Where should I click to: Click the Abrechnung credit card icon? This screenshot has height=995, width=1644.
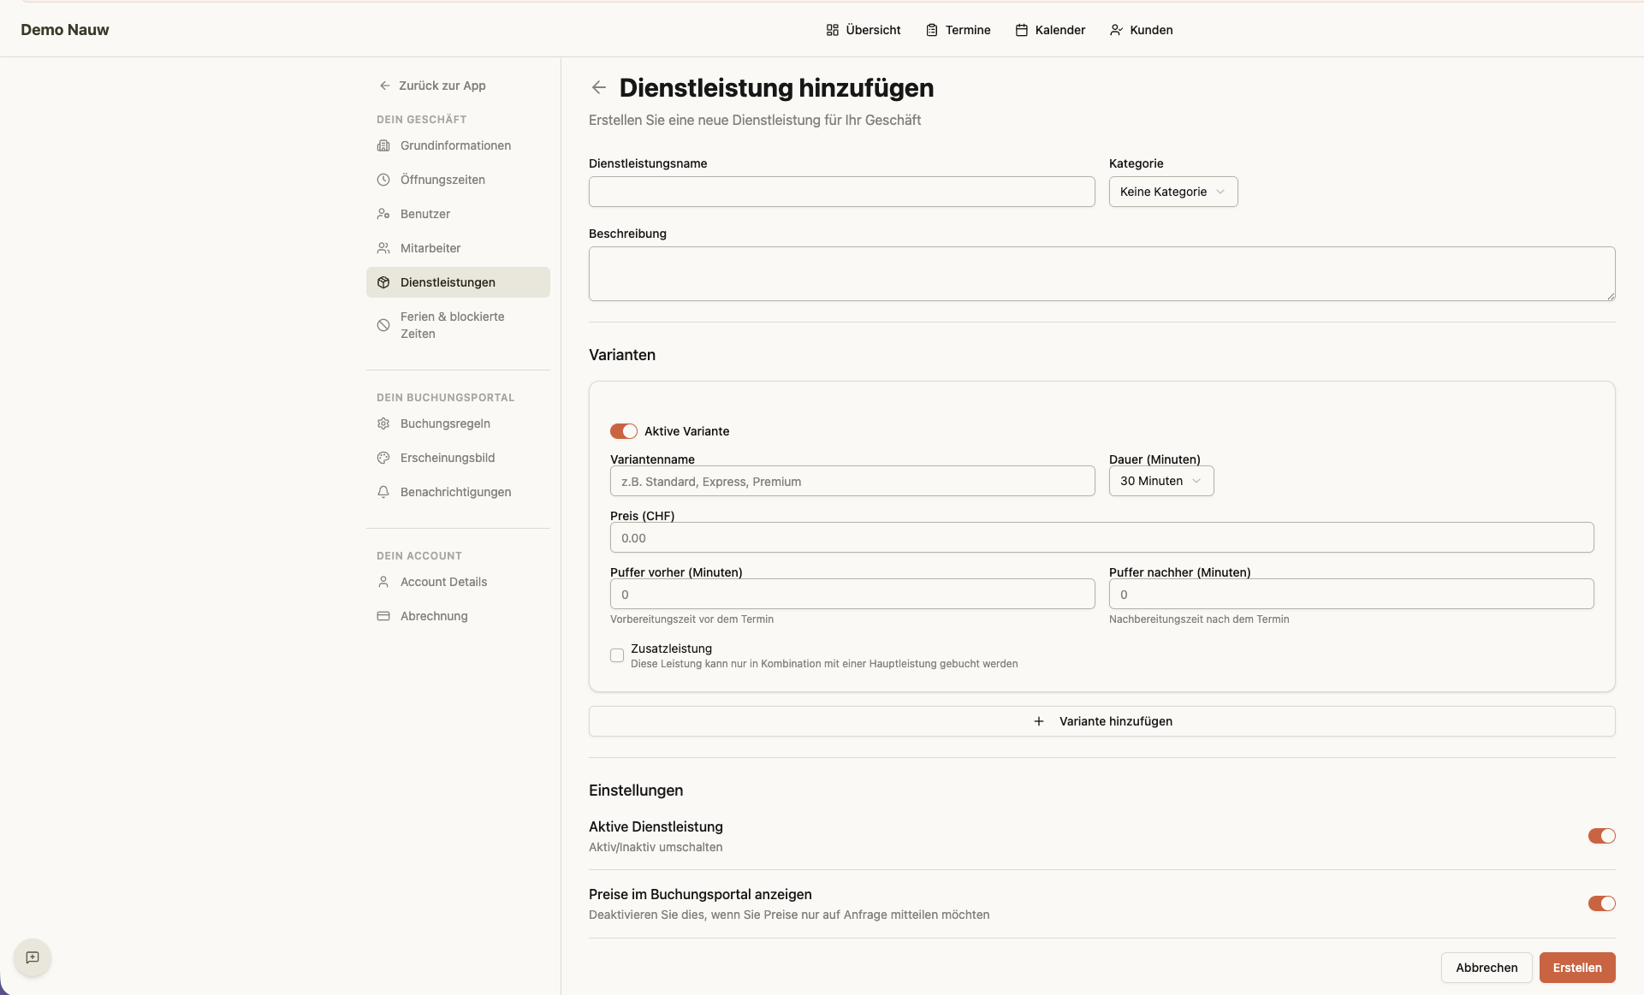point(383,616)
